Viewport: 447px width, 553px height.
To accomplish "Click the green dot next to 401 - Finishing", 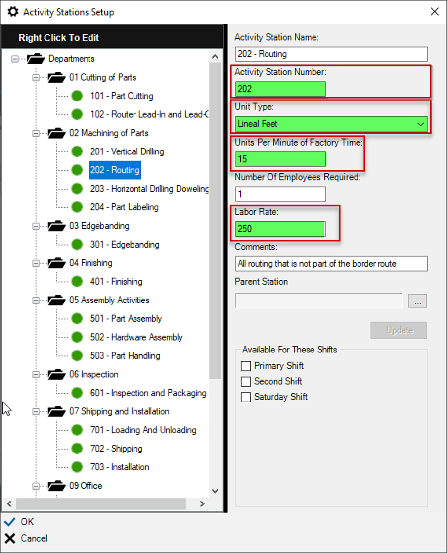I will click(x=77, y=281).
